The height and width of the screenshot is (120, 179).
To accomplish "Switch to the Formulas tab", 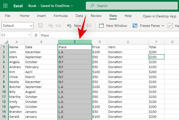I will [x=61, y=16].
